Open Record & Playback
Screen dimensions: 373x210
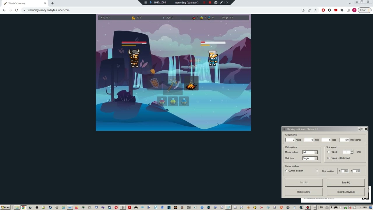(346, 192)
